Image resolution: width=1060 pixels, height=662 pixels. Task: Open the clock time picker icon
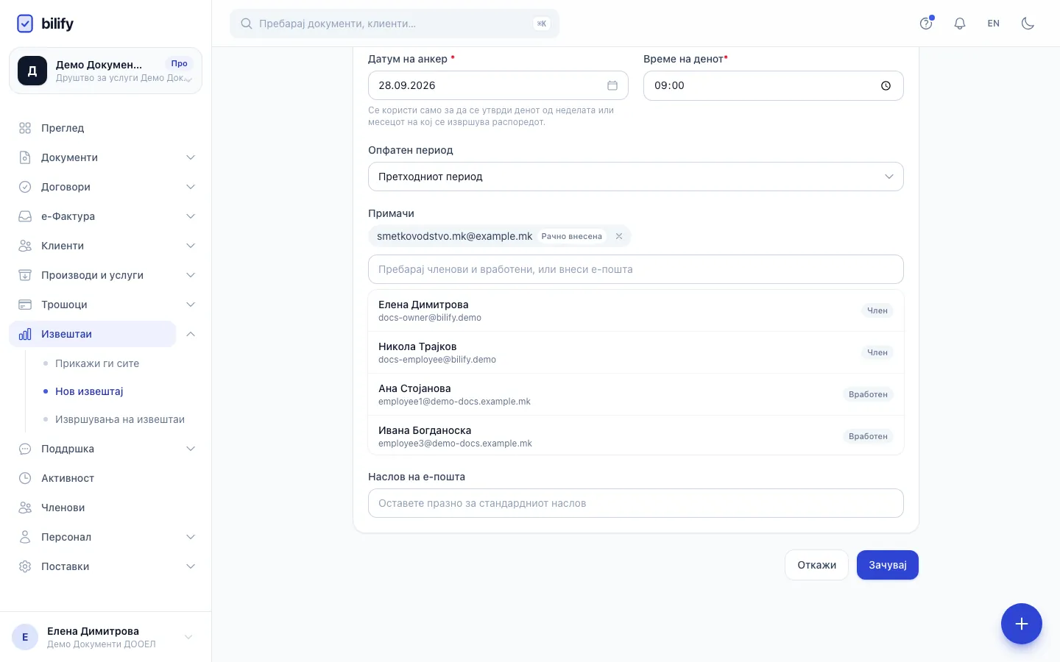coord(886,85)
